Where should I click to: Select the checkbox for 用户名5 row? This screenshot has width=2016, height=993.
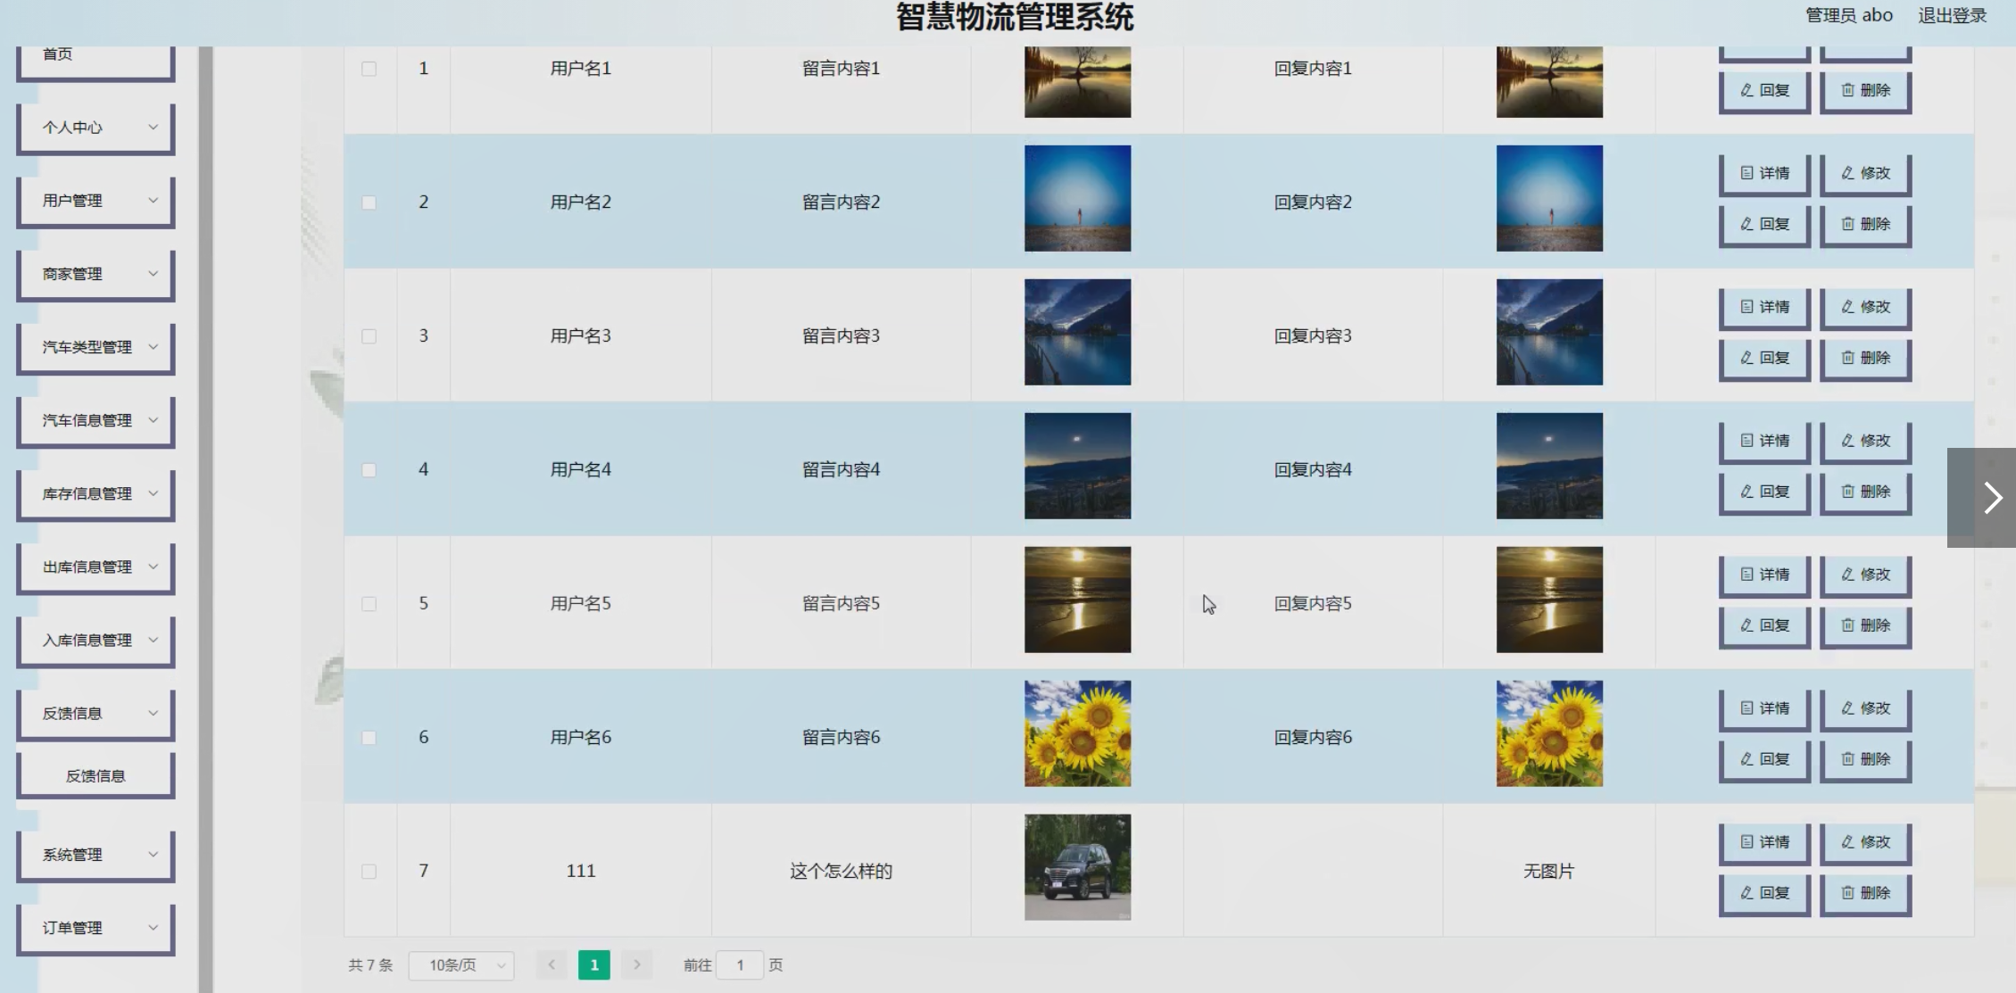(369, 604)
